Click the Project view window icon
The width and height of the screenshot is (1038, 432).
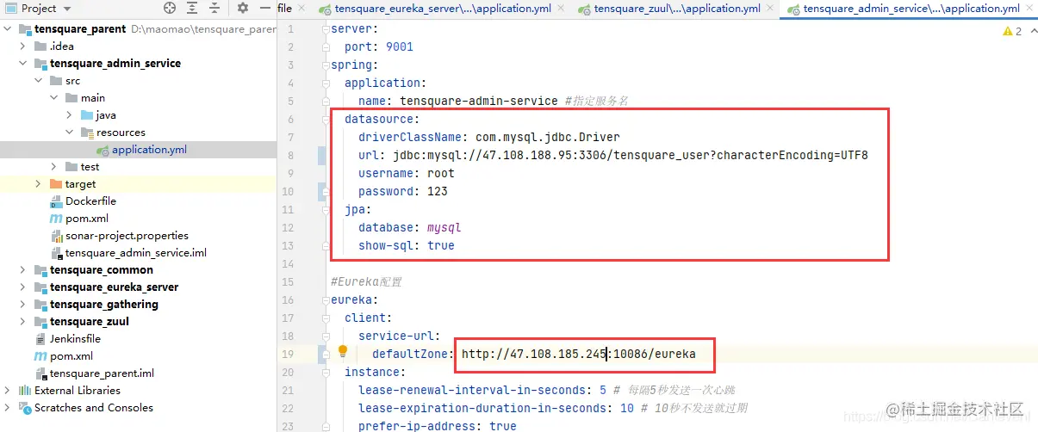click(9, 8)
